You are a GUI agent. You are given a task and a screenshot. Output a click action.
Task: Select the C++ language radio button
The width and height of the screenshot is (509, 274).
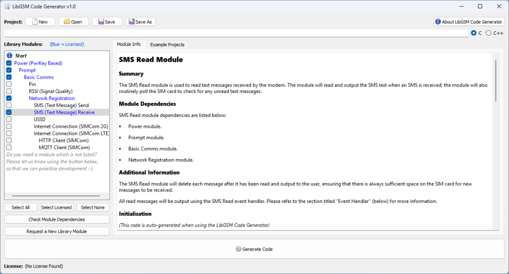[489, 33]
